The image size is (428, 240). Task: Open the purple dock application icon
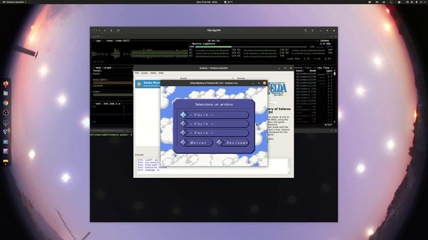(x=5, y=151)
